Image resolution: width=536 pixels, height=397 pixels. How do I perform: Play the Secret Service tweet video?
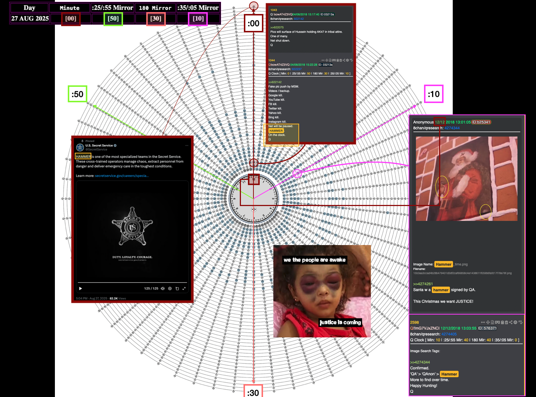pos(80,288)
